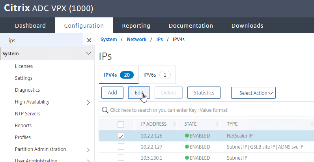The image size is (314, 162).
Task: Check the 10.5.130.1 row checkbox
Action: (x=121, y=158)
